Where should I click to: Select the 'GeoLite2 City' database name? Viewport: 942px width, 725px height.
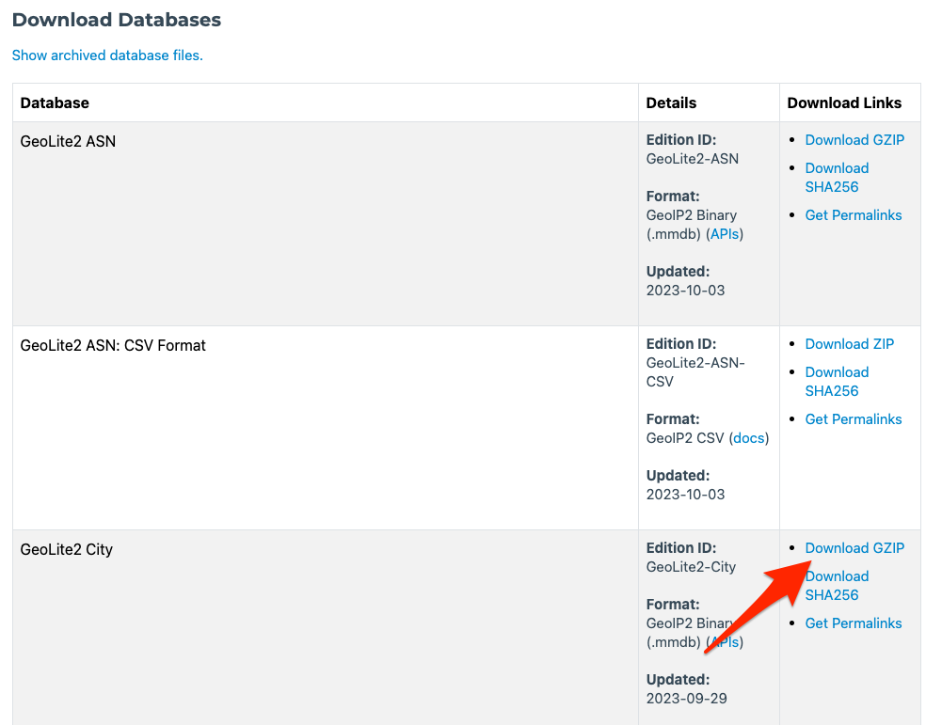pos(66,549)
